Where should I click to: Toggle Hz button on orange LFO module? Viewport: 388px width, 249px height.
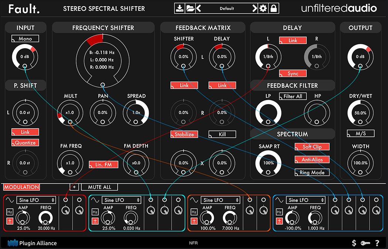[194, 212]
